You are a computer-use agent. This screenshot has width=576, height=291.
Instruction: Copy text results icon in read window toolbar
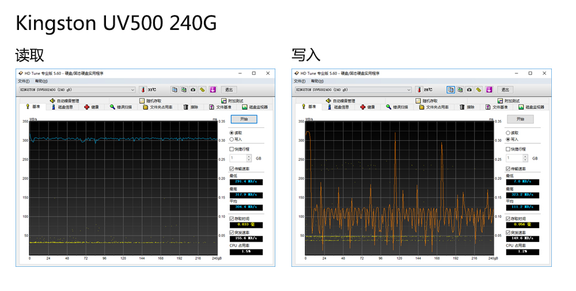[175, 90]
